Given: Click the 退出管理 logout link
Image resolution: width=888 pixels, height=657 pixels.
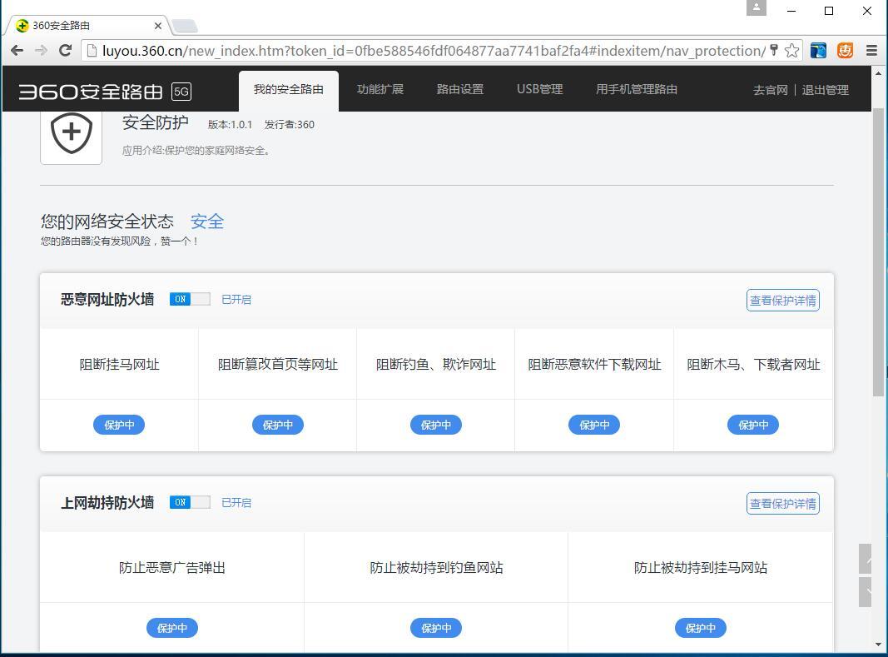Looking at the screenshot, I should 825,89.
